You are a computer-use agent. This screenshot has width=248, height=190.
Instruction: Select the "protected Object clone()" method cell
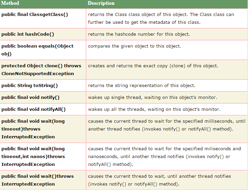[43, 70]
